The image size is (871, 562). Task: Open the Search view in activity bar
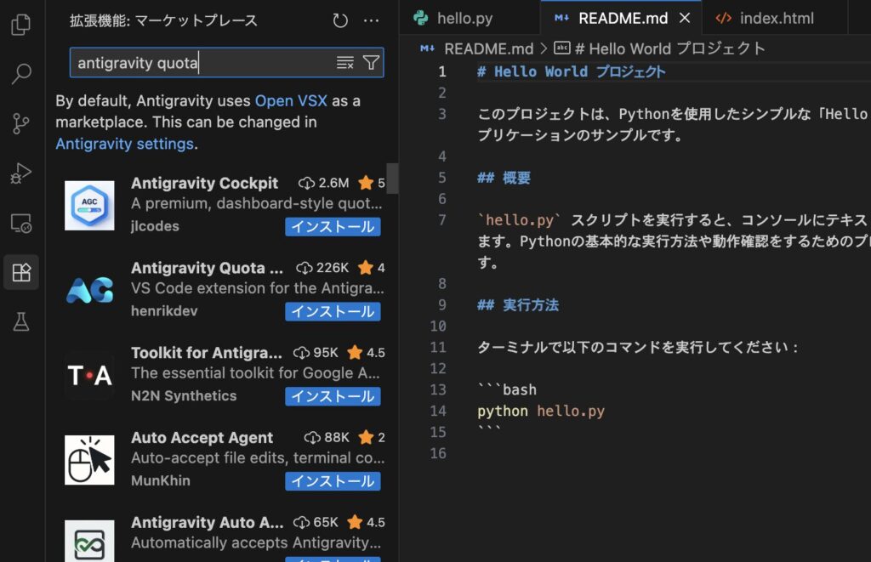pos(21,75)
